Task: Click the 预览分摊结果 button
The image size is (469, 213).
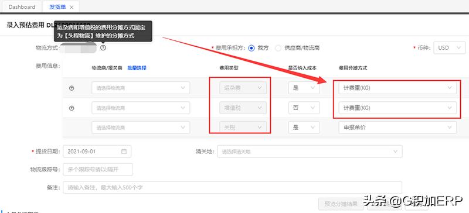Action: point(341,204)
